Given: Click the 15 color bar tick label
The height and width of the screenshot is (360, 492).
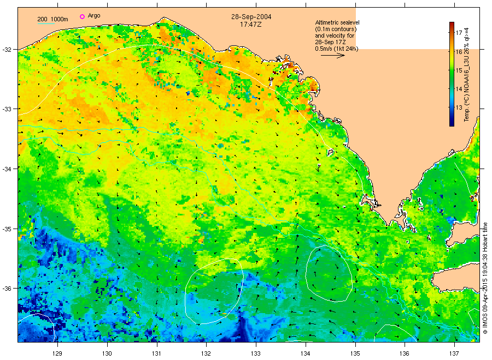Looking at the screenshot, I should pos(459,70).
